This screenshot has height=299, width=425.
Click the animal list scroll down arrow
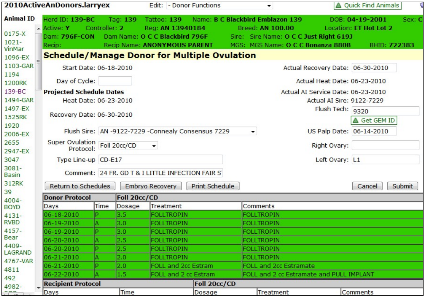[38, 288]
